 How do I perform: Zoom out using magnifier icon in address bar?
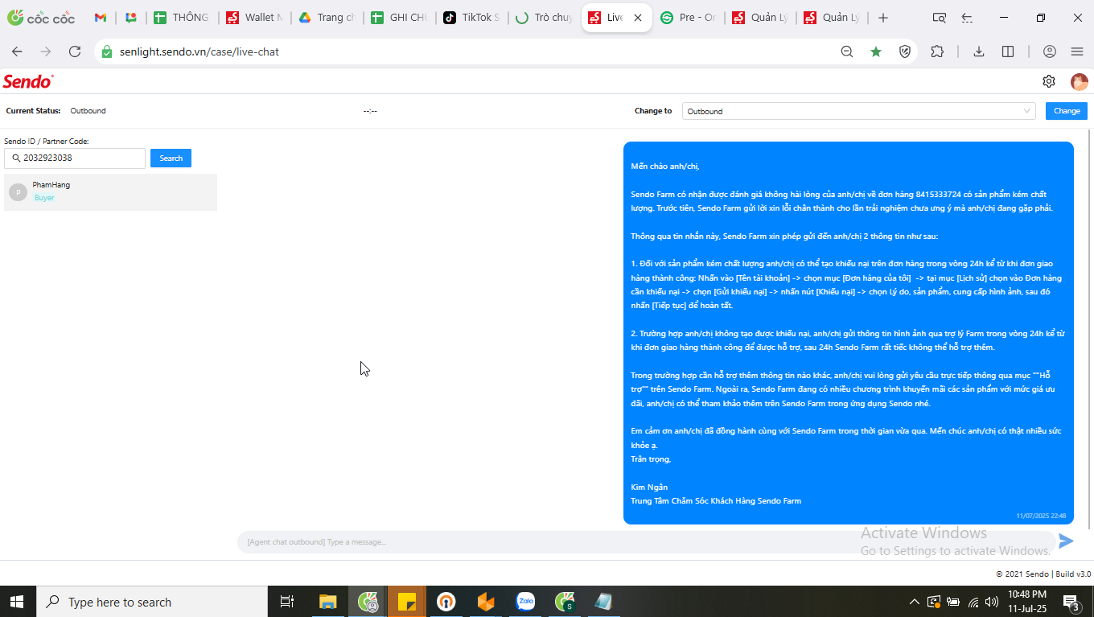coord(847,51)
